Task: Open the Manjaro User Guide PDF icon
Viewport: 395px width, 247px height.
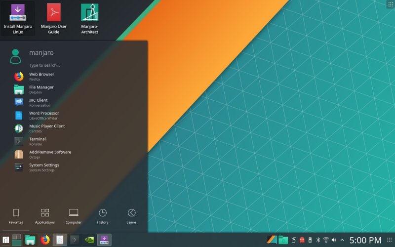Action: coord(54,19)
